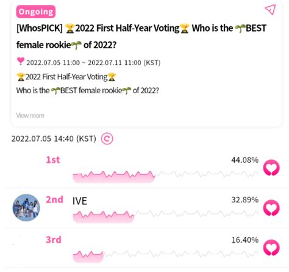
Task: Open the IVE group thumbnail
Action: (26, 207)
